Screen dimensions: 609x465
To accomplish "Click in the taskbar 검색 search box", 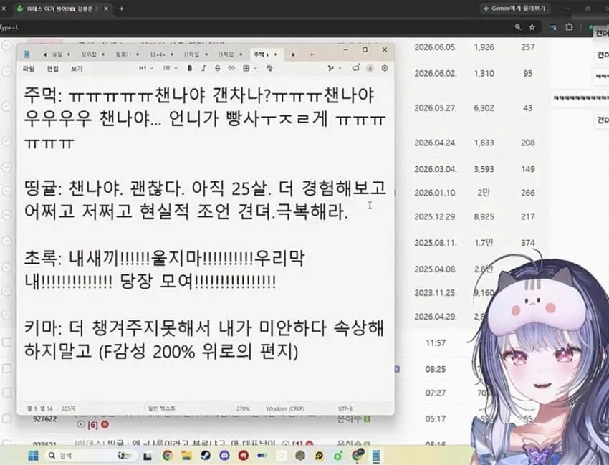I will [91, 455].
